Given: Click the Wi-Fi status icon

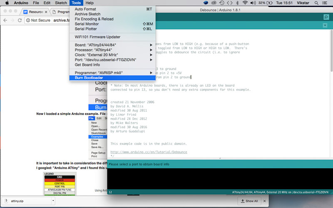Looking at the screenshot, I should (x=245, y=3).
